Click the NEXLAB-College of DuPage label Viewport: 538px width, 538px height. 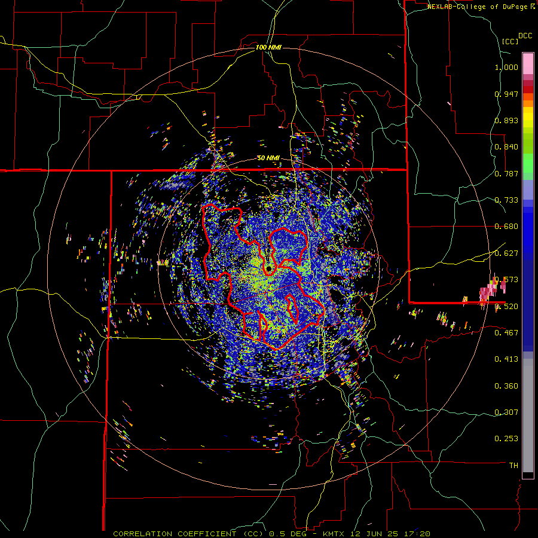[477, 7]
